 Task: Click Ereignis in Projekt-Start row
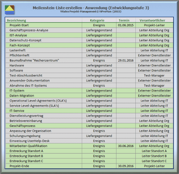(x=99, y=25)
